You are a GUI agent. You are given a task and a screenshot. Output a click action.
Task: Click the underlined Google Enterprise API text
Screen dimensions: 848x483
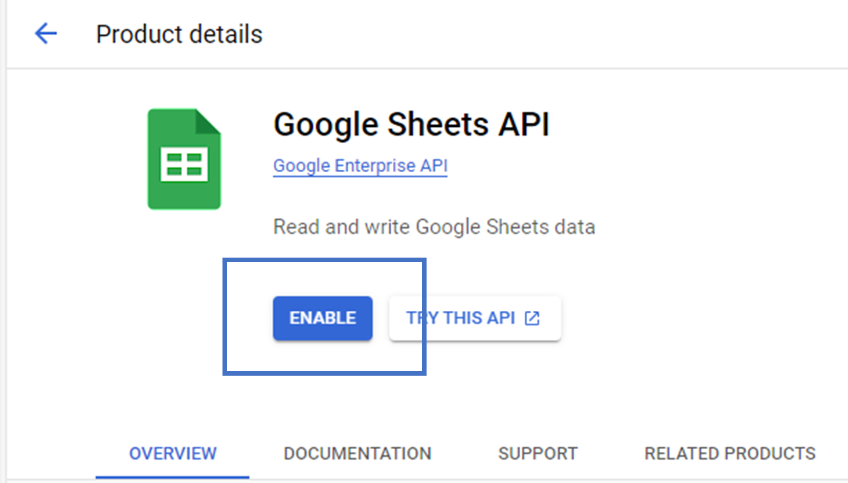[x=360, y=165]
